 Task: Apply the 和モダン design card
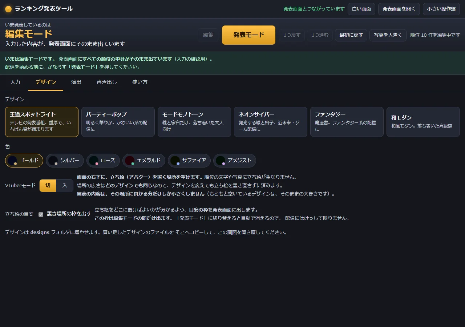423,122
